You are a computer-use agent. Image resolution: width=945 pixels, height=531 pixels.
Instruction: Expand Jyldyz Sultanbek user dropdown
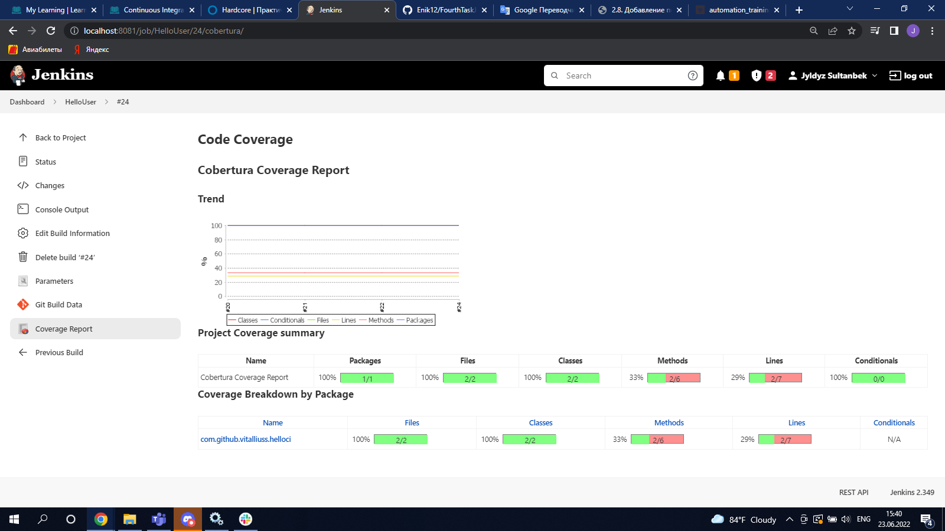tap(875, 76)
